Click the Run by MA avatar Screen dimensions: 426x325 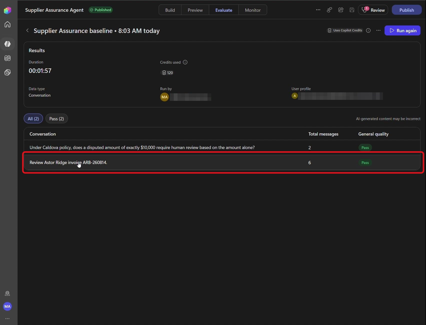pyautogui.click(x=164, y=97)
